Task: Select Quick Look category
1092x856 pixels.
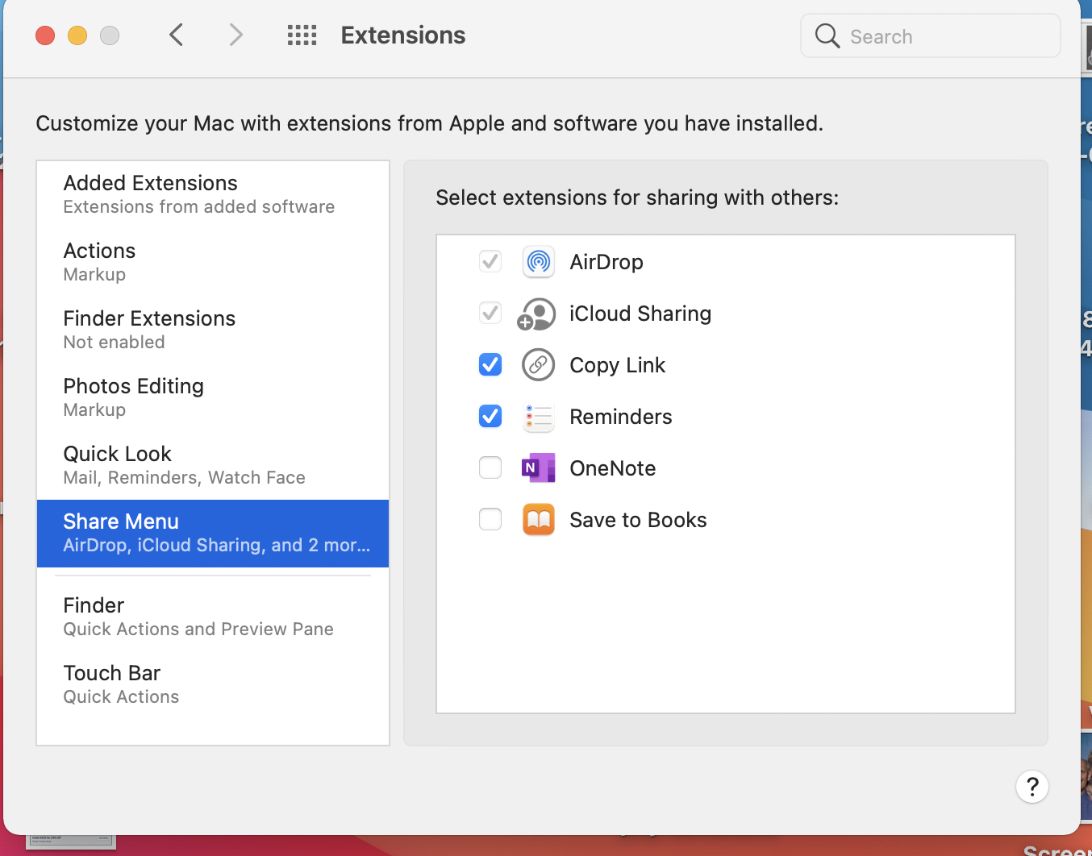Action: click(x=213, y=465)
